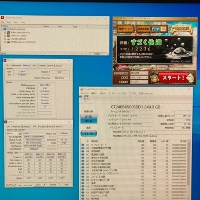Click the CrystalDiskInfo title bar app icon
This screenshot has width=200, height=200.
point(82,89)
